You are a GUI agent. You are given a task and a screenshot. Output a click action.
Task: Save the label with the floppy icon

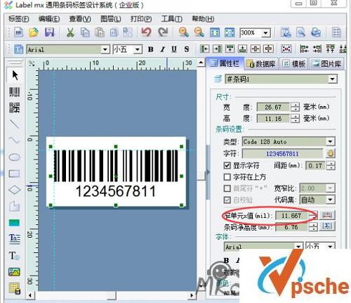(x=49, y=32)
